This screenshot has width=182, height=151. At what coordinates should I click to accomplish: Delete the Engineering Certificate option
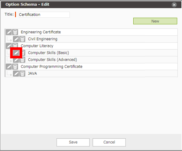[x=15, y=32]
